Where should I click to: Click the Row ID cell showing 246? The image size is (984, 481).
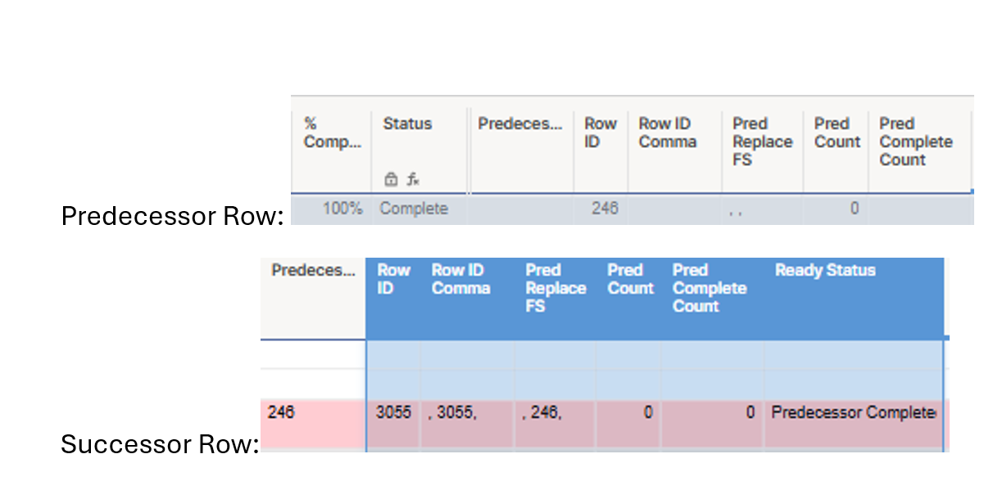[601, 209]
